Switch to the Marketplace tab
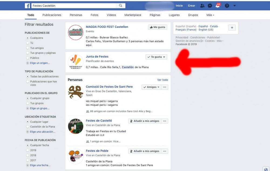Viewport: 270px width, 171px height. pyautogui.click(x=133, y=15)
